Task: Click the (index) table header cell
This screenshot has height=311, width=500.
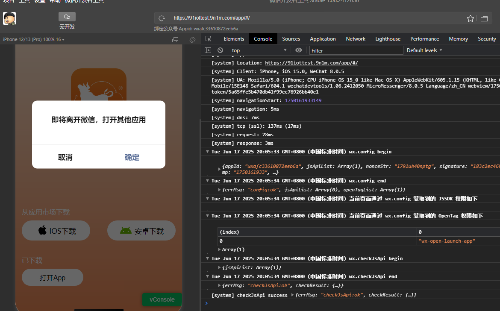Action: click(317, 232)
